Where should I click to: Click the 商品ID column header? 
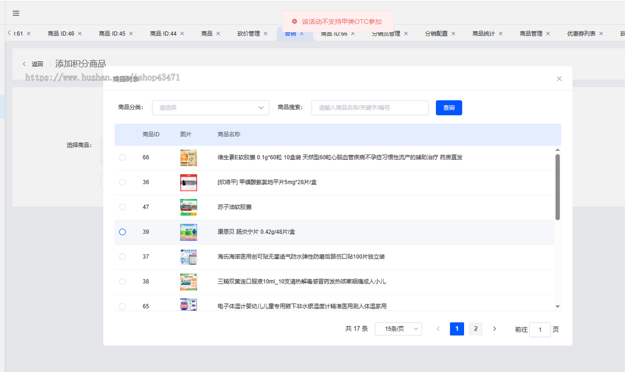point(151,134)
